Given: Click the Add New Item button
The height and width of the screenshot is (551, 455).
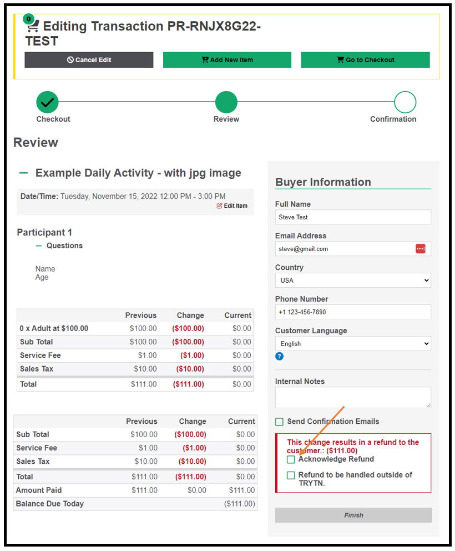Looking at the screenshot, I should (227, 60).
